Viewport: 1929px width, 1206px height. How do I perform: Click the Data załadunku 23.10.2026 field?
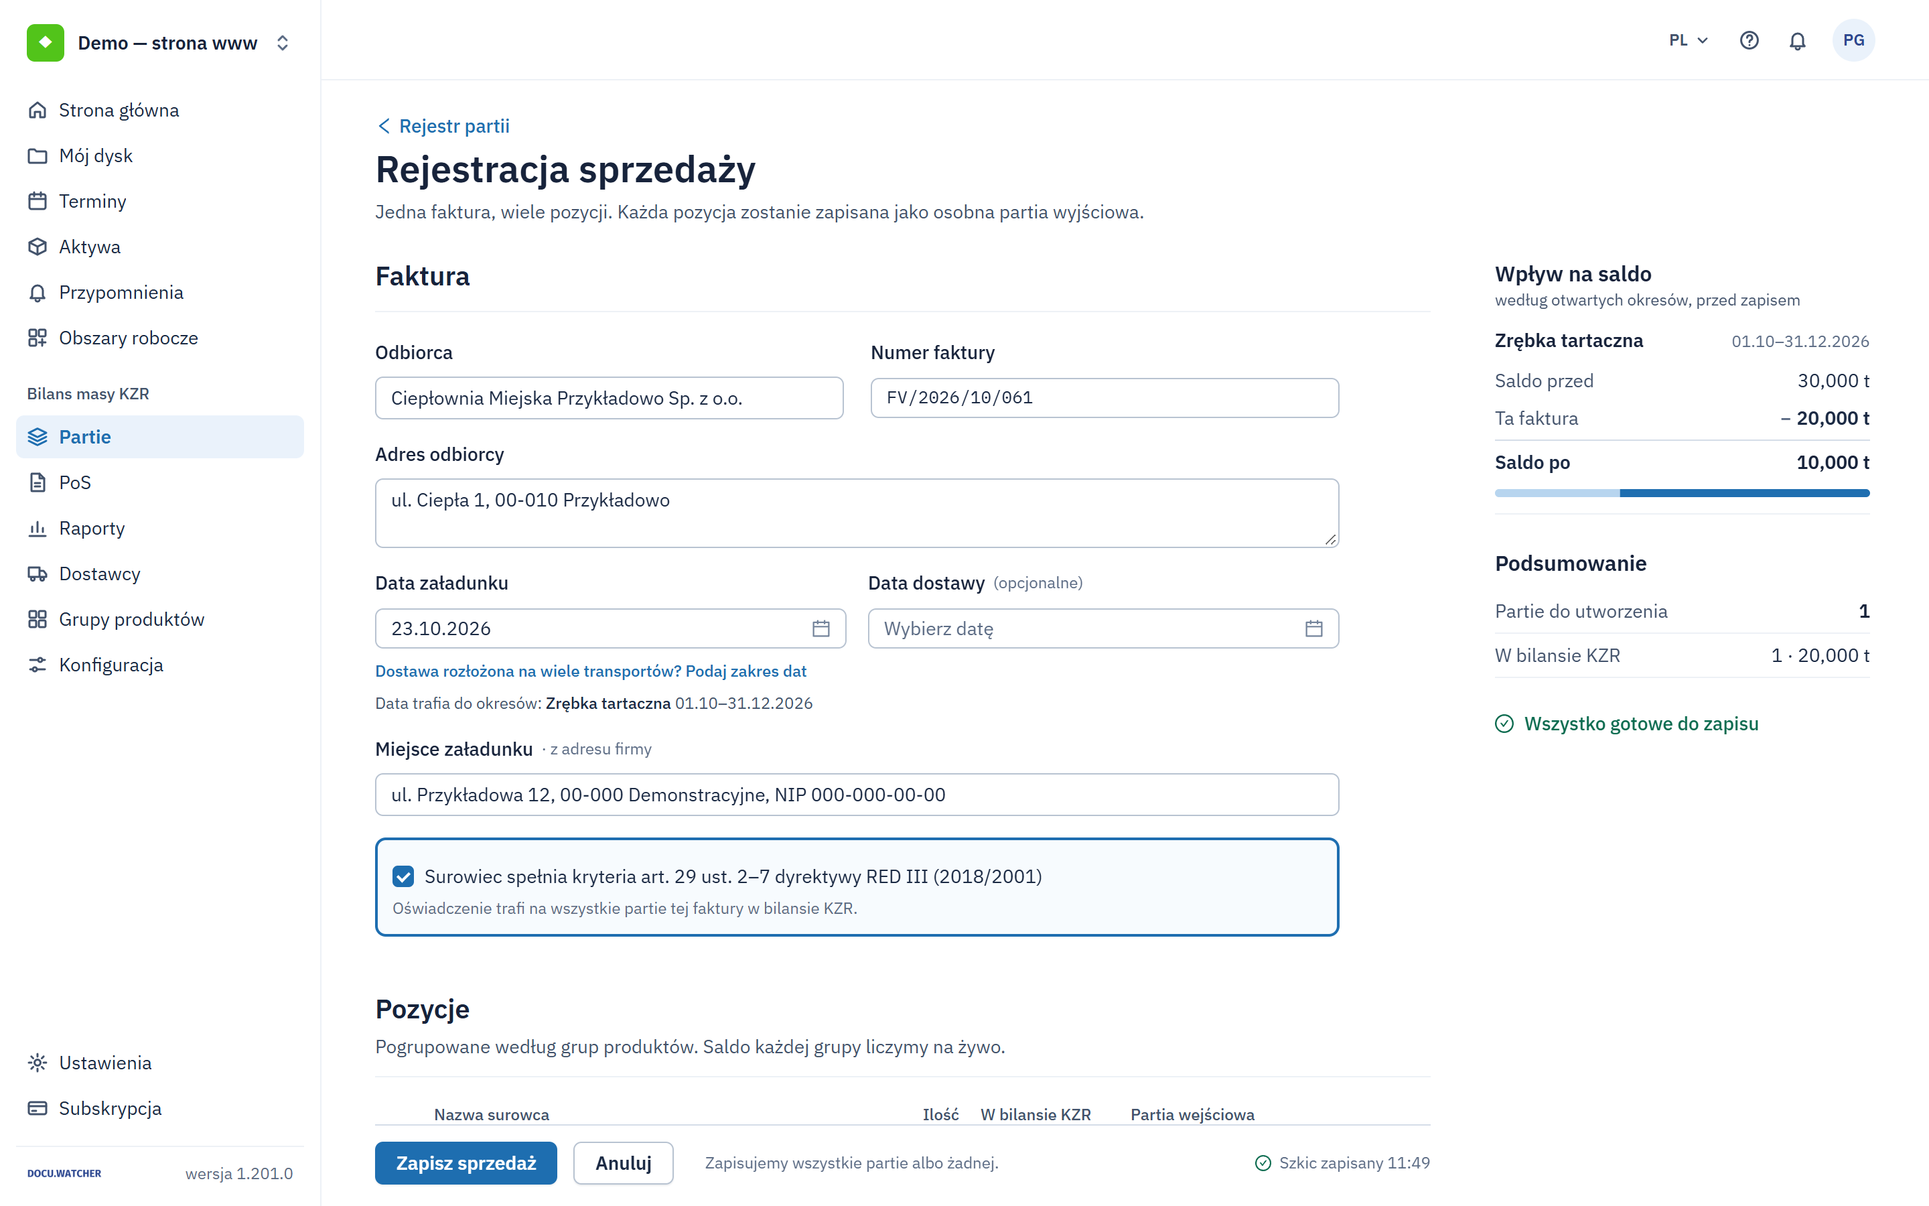611,628
